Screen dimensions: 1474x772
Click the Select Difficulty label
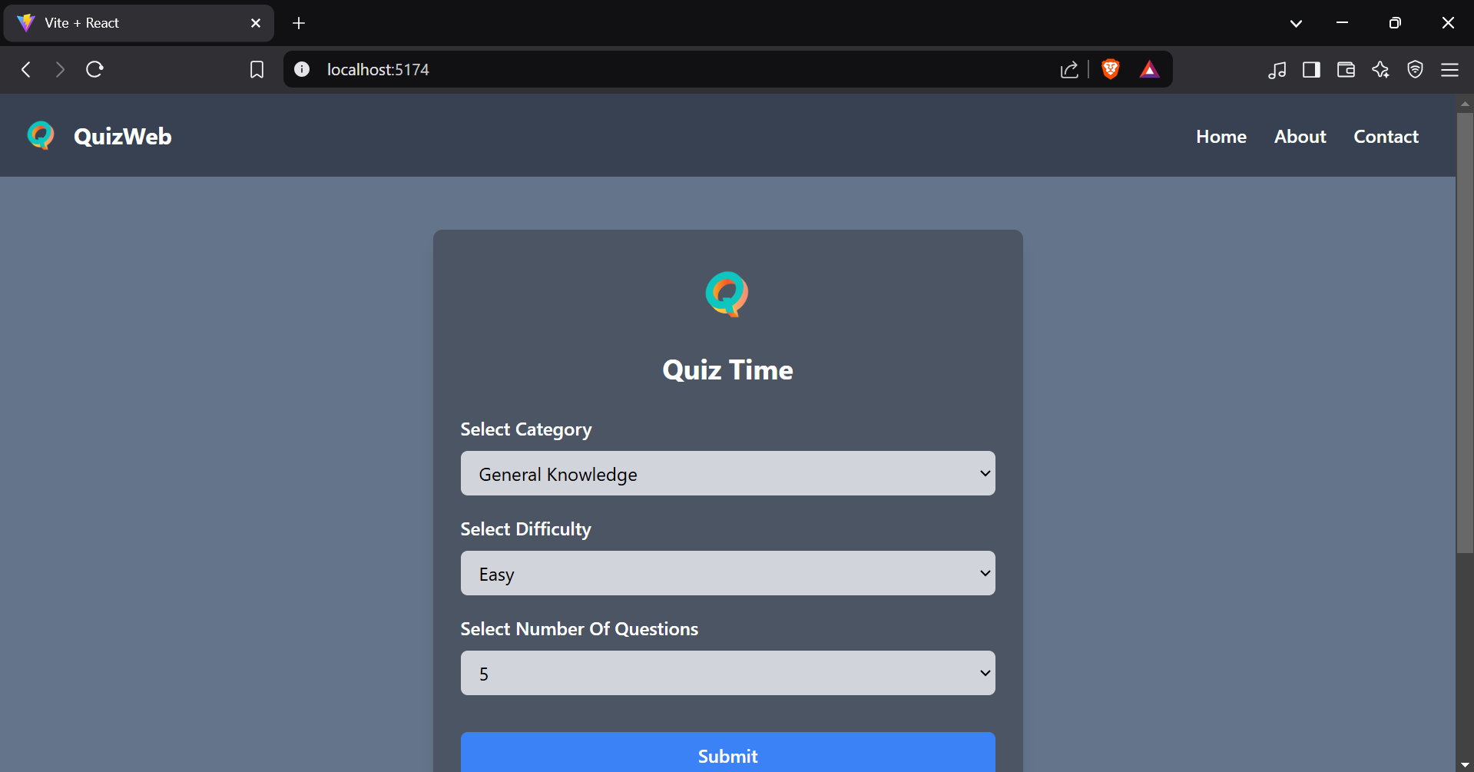click(x=526, y=529)
